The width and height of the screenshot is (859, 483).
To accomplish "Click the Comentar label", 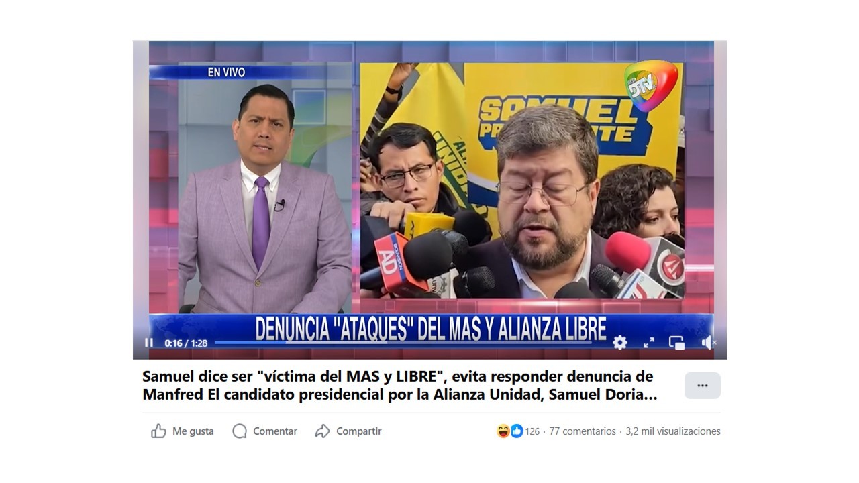I will pyautogui.click(x=275, y=431).
